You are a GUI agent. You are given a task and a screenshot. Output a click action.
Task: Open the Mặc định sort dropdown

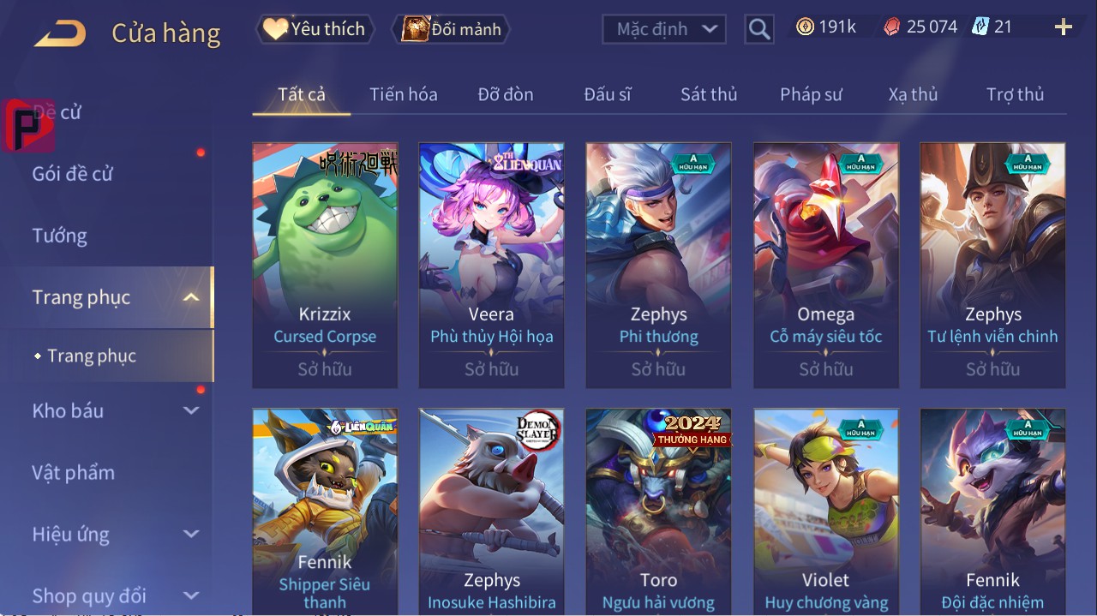coord(664,29)
